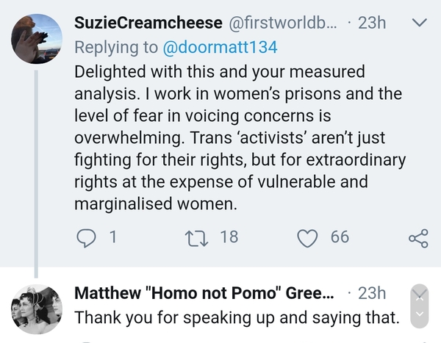Share the tweet via share icon

point(417,238)
